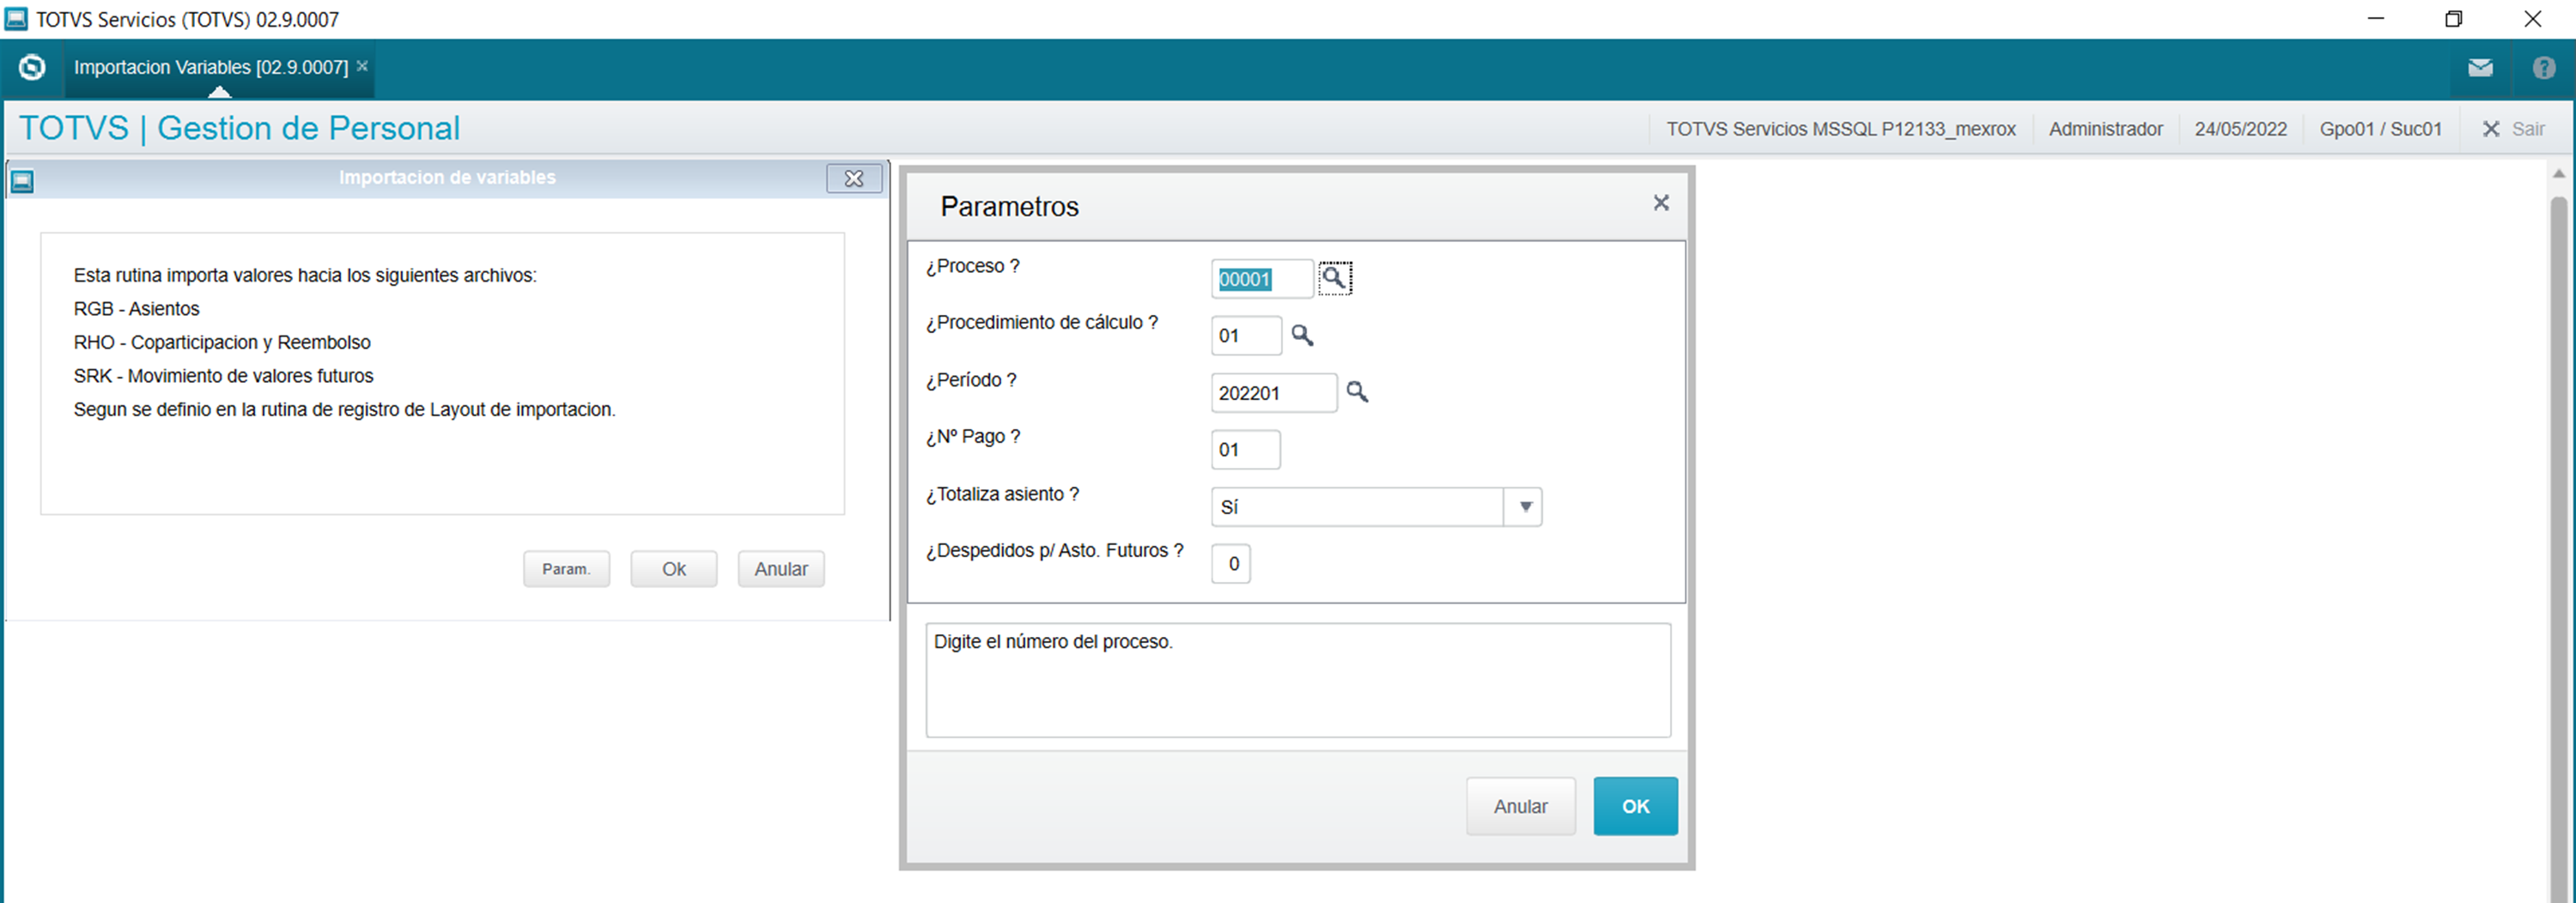Click Ok in Importacion de variables window
This screenshot has width=2576, height=903.
674,569
